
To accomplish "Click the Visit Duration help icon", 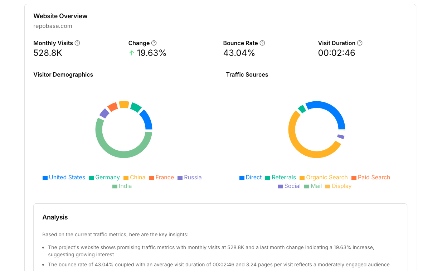I will point(360,43).
